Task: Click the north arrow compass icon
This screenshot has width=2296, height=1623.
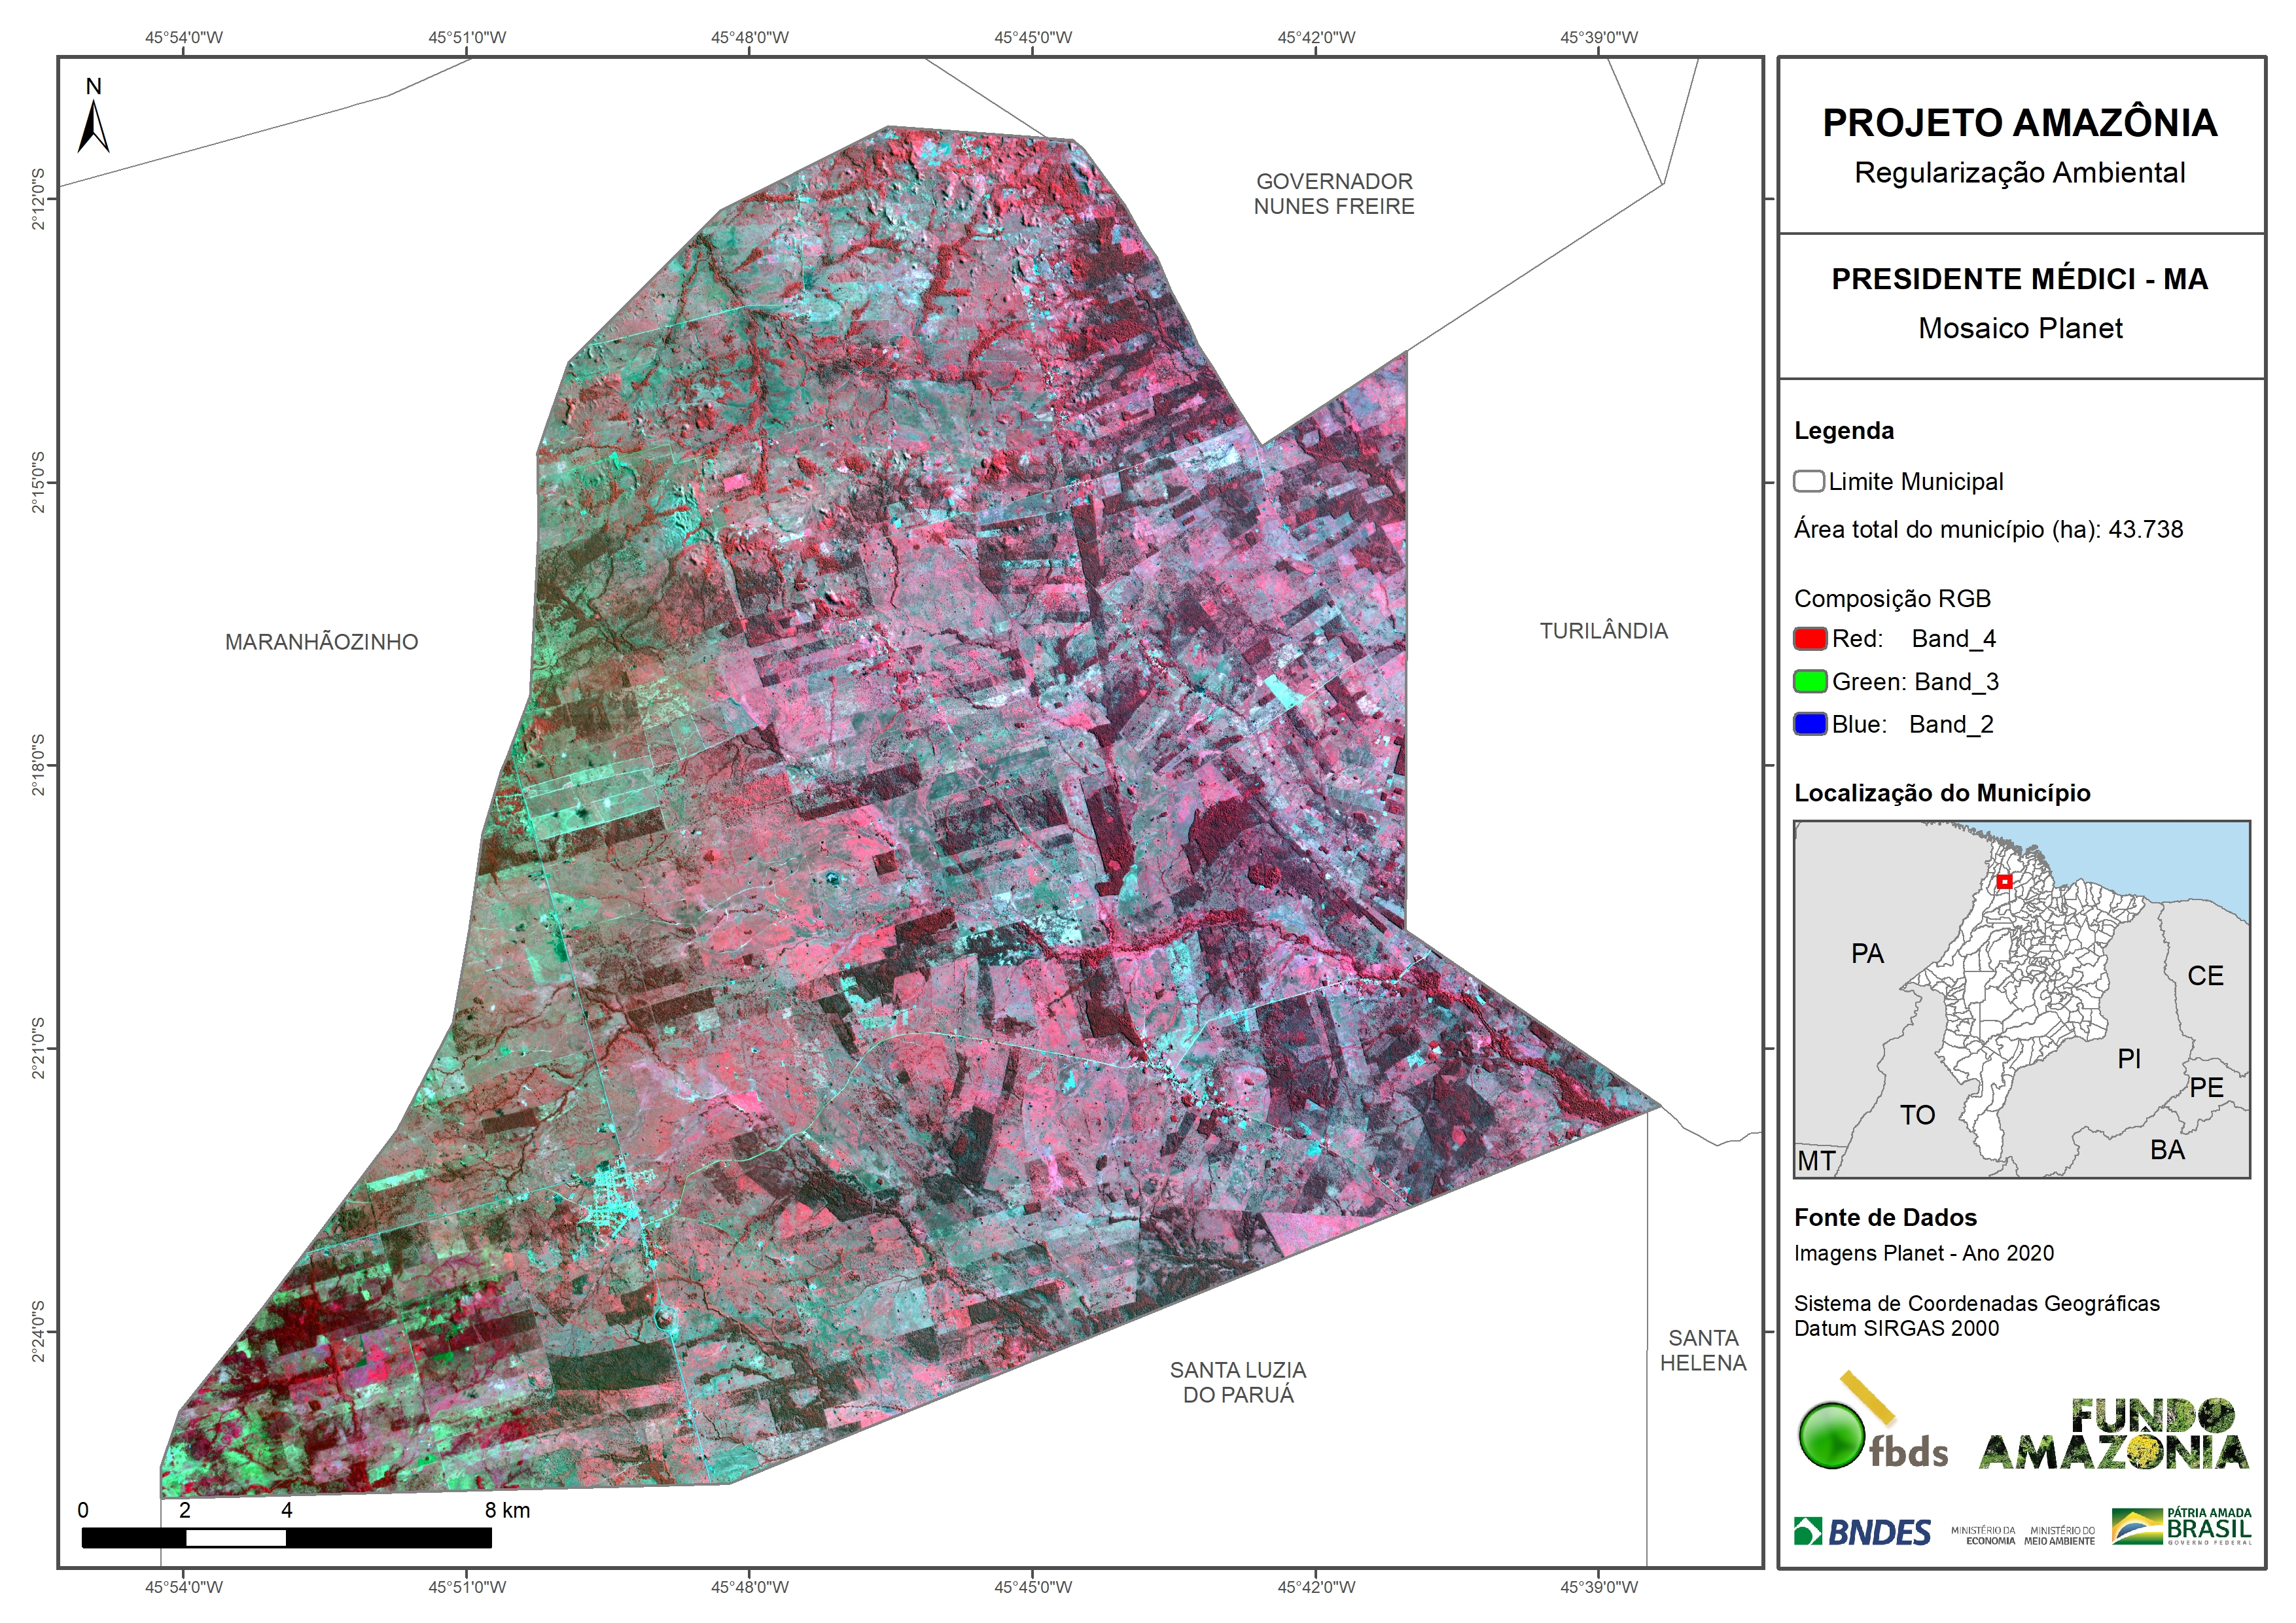Action: point(93,126)
